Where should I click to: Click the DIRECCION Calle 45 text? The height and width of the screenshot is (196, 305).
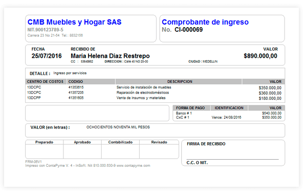point(126,61)
